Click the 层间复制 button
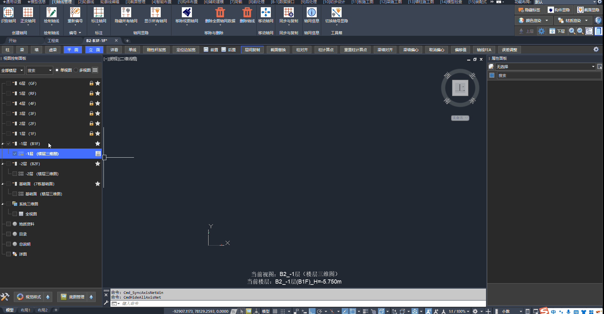 point(252,50)
